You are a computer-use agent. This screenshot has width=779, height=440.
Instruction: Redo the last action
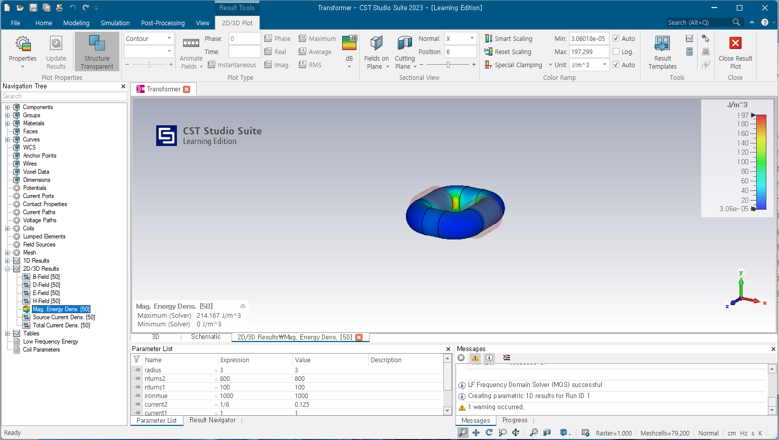click(x=85, y=8)
